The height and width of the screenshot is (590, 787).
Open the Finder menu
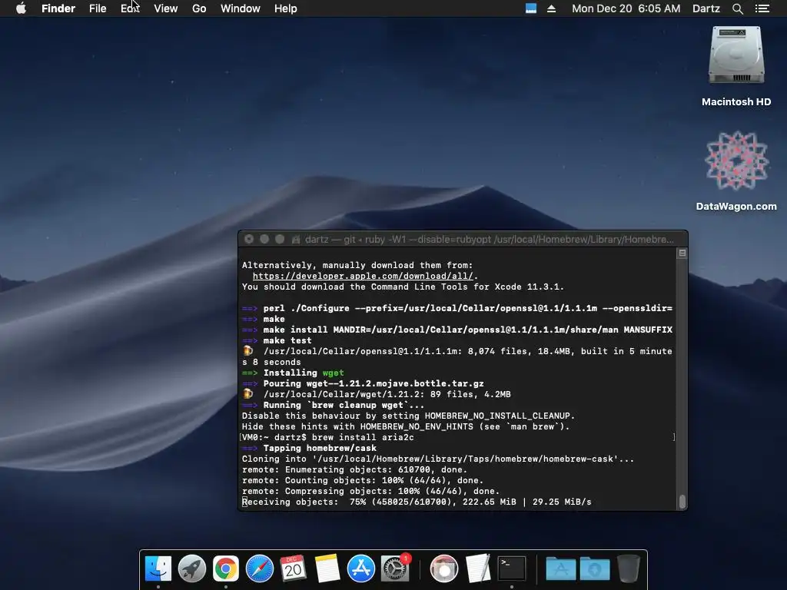pyautogui.click(x=58, y=8)
